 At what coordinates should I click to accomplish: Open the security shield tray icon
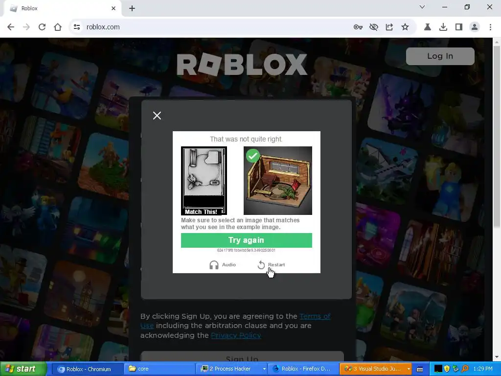click(x=447, y=369)
